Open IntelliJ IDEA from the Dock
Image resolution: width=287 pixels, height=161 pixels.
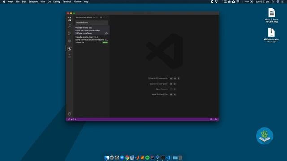[x=152, y=157]
